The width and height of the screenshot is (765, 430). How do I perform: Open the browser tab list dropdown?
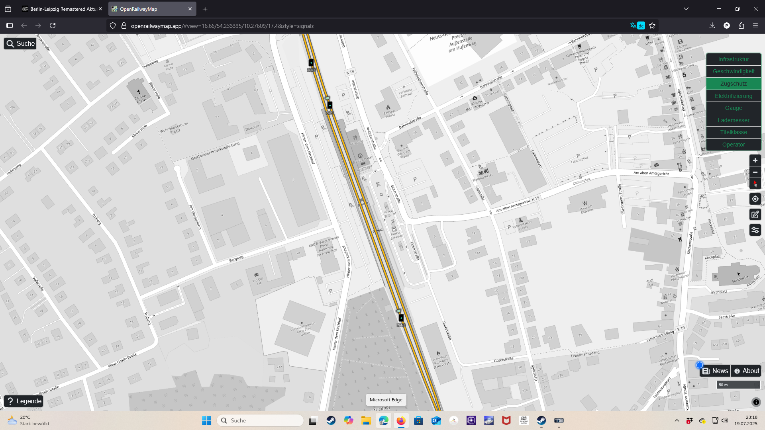686,9
